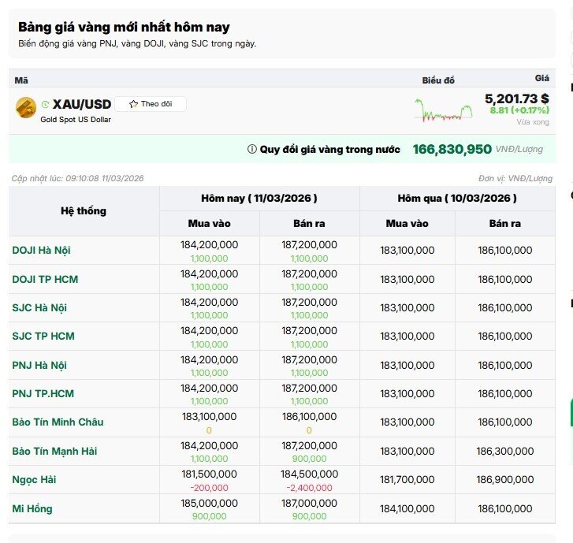Click Mi Hồng today's buy price 185,000,000

209,503
